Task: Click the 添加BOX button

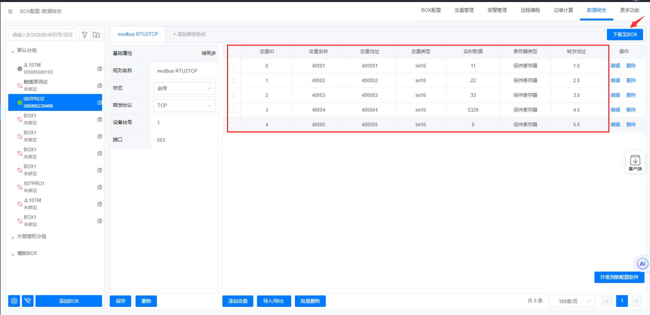Action: (x=69, y=301)
